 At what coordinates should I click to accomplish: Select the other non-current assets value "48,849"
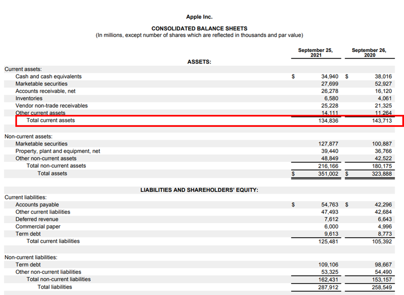click(x=330, y=158)
